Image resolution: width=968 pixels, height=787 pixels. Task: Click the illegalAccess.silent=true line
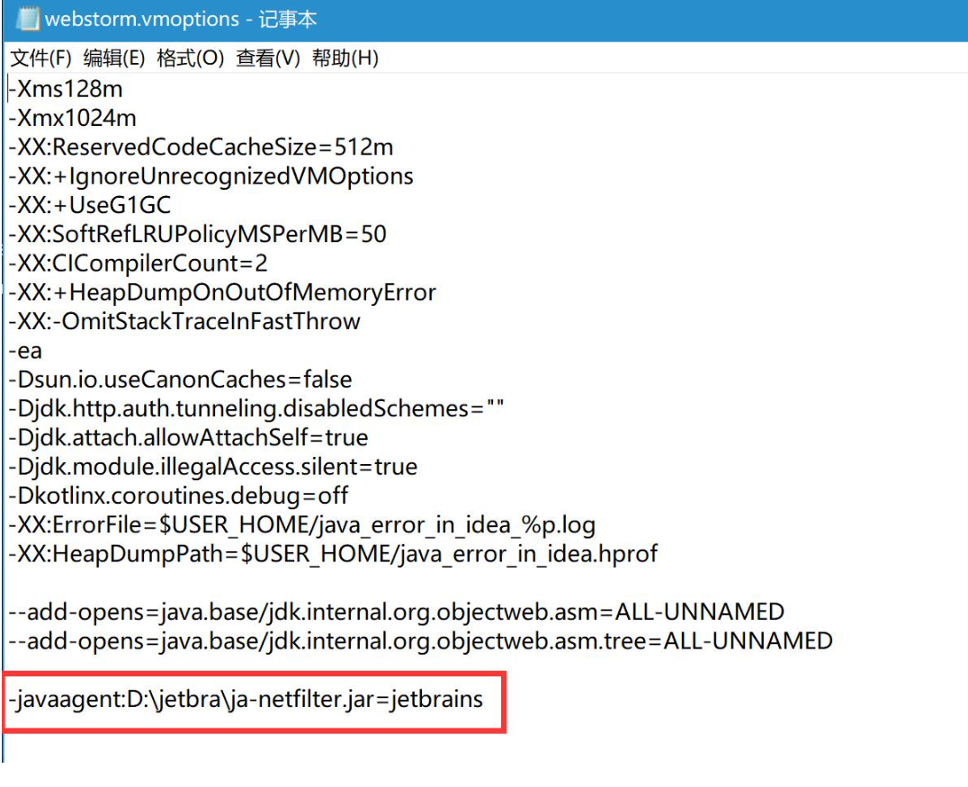coord(213,466)
